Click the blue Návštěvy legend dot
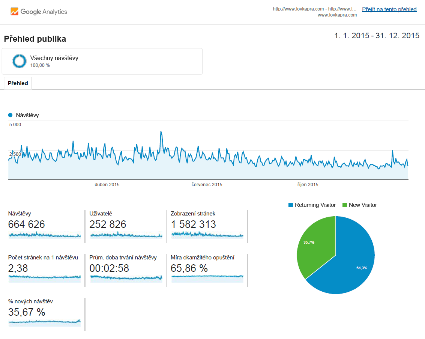This screenshot has width=425, height=339. point(11,115)
